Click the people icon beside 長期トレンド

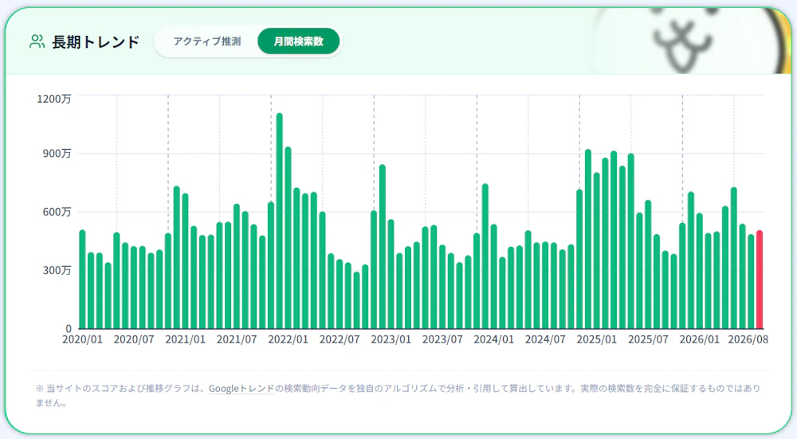tap(37, 41)
